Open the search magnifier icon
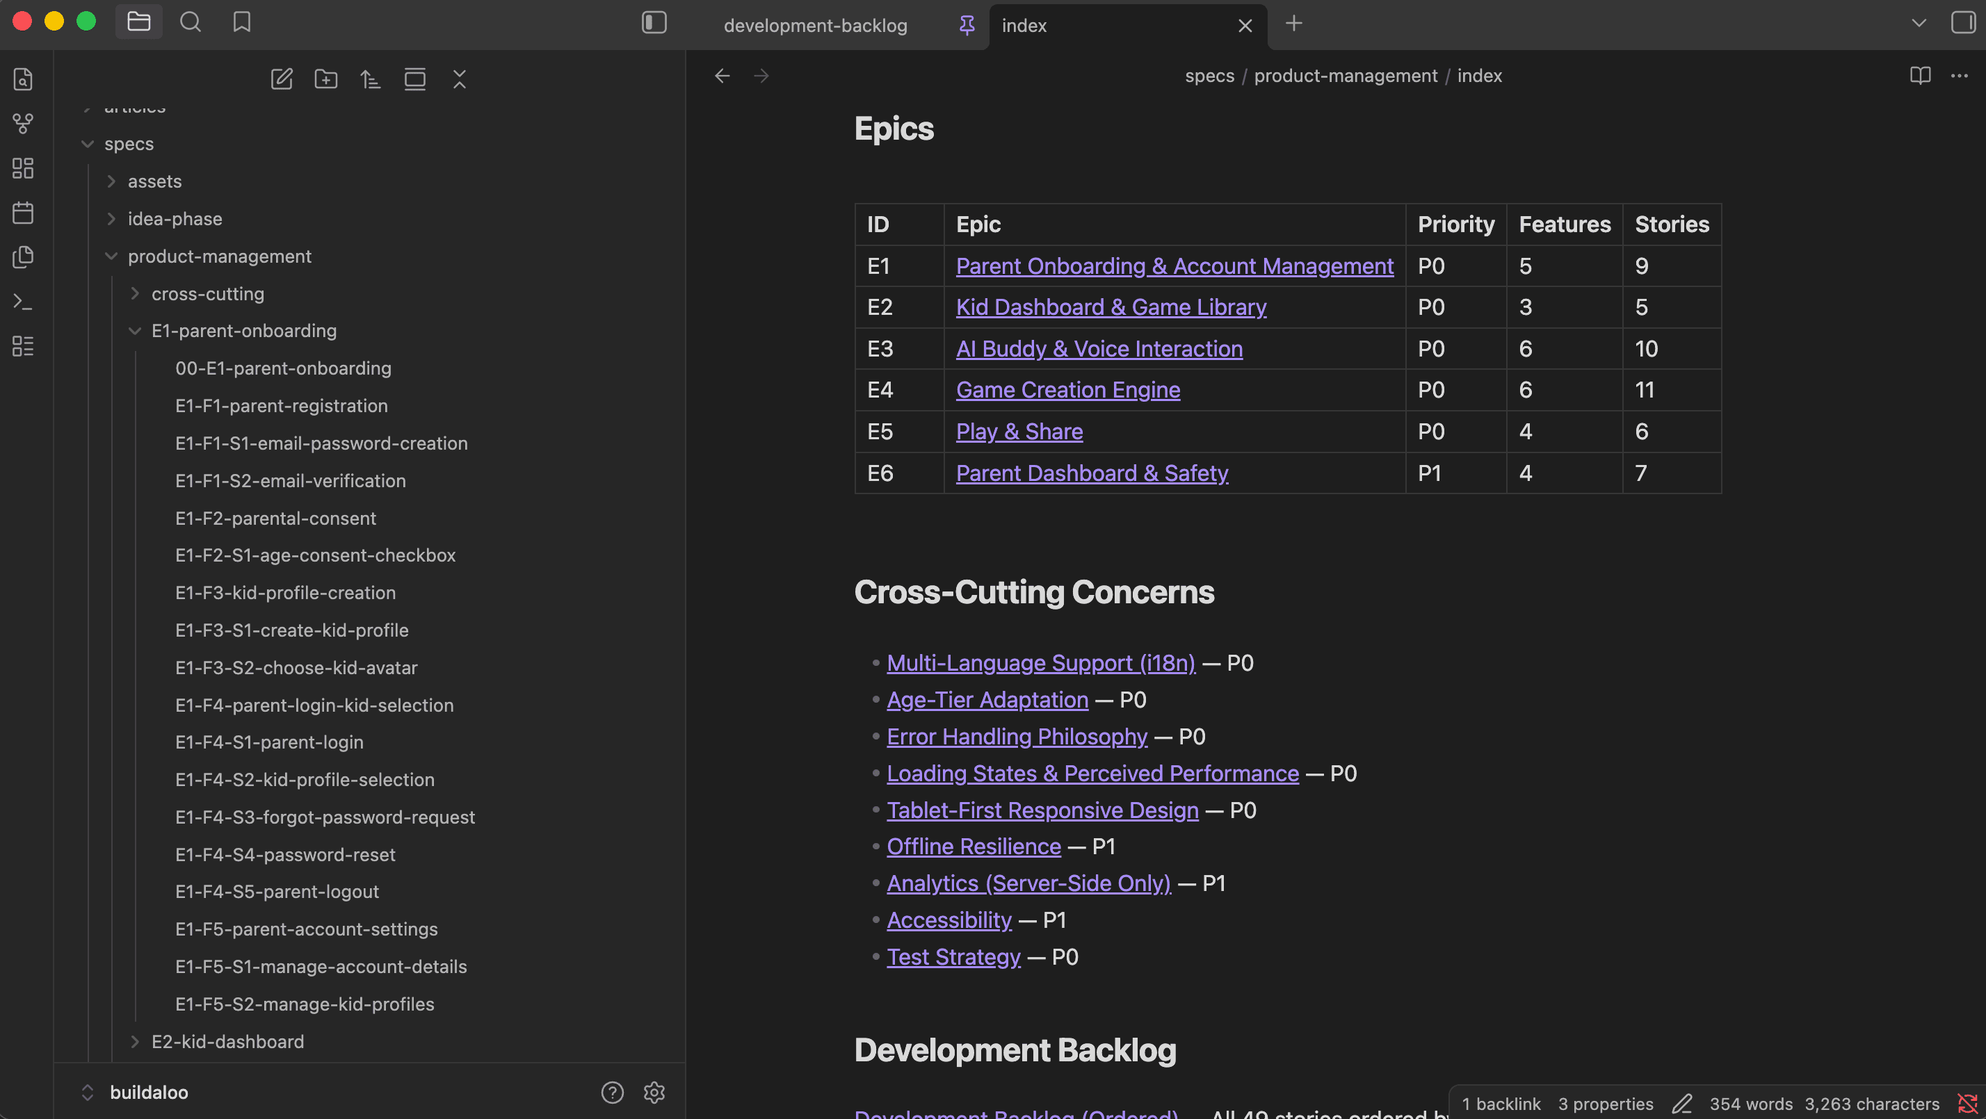This screenshot has width=1986, height=1119. 191,22
